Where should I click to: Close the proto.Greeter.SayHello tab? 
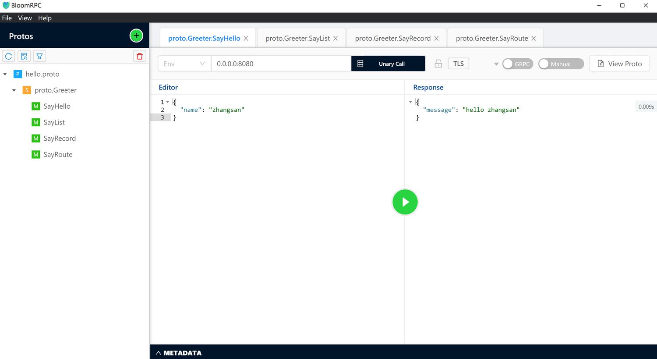pos(246,39)
